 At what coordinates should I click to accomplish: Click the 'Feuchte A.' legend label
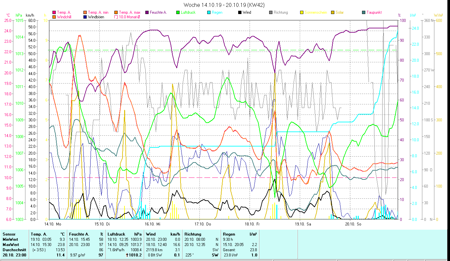(x=158, y=12)
